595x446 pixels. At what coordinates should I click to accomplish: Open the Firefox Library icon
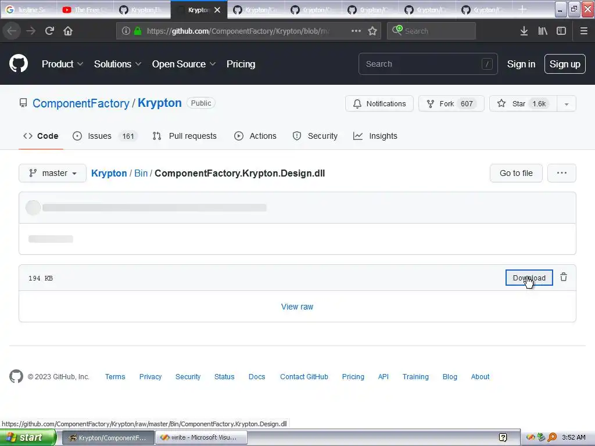click(x=543, y=31)
